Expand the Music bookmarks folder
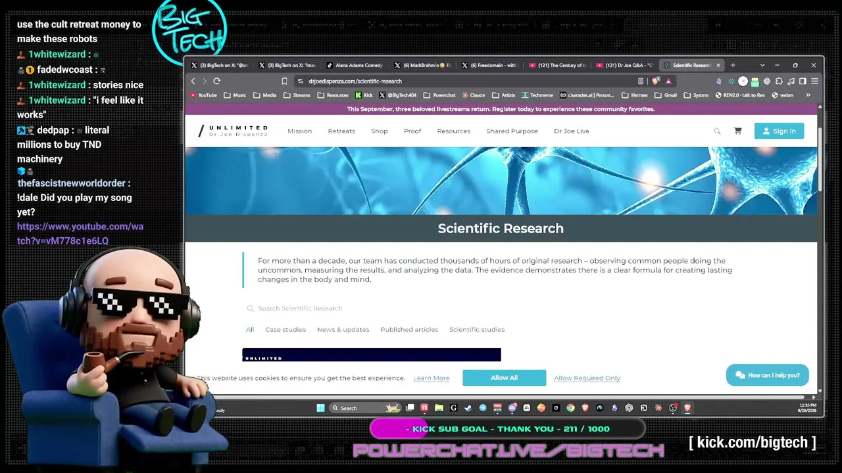 pos(235,95)
